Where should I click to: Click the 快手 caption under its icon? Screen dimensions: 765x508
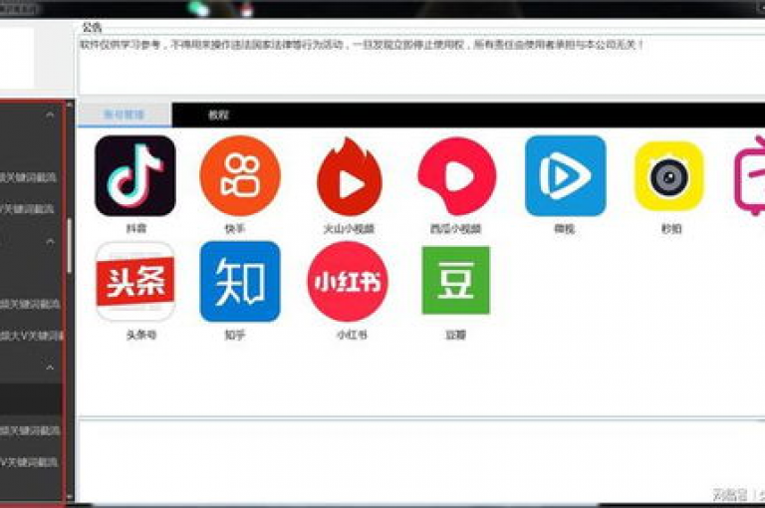235,228
